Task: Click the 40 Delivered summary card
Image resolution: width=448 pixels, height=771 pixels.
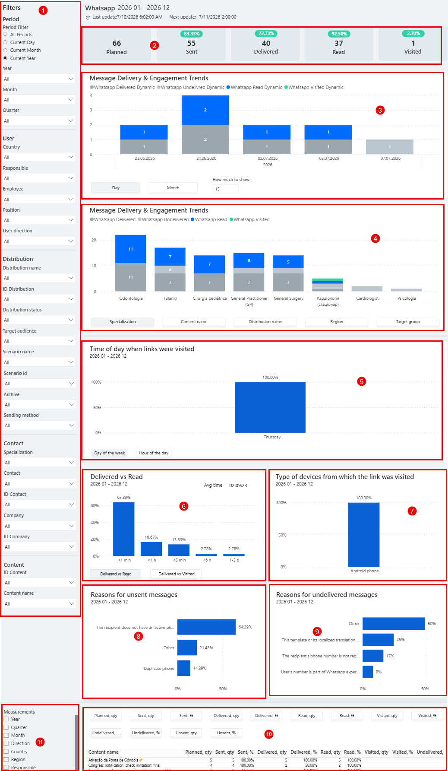Action: (265, 45)
